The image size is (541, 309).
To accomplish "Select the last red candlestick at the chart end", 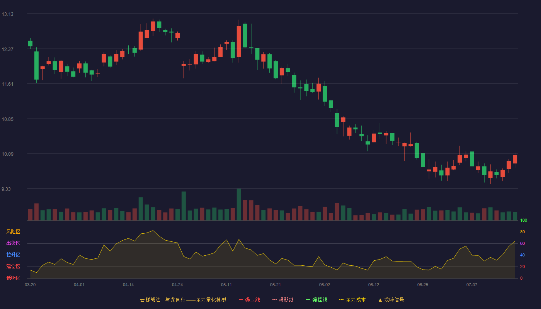I will pyautogui.click(x=515, y=159).
